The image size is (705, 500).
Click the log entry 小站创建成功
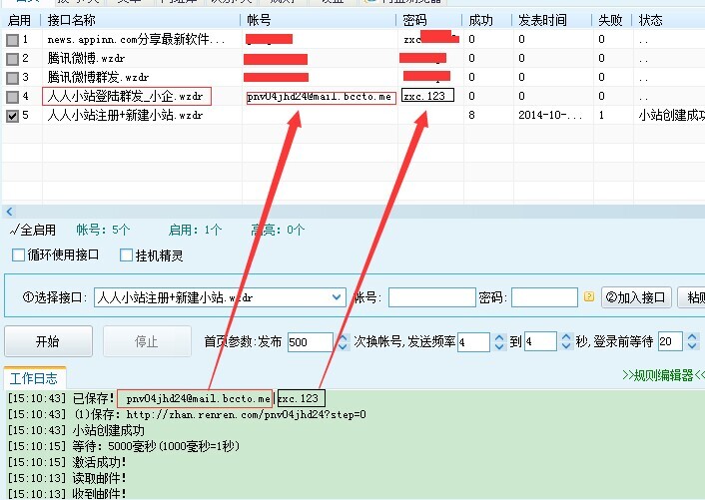tap(76, 430)
